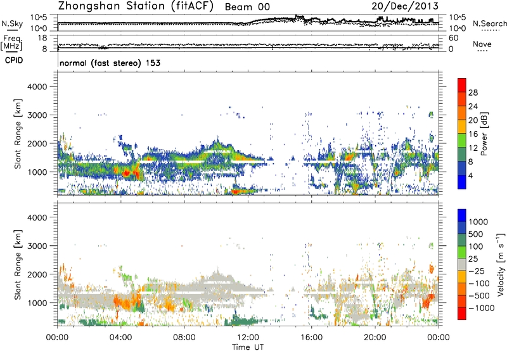Click the 'Time UT' axis title
The image size is (507, 351).
pyautogui.click(x=248, y=347)
